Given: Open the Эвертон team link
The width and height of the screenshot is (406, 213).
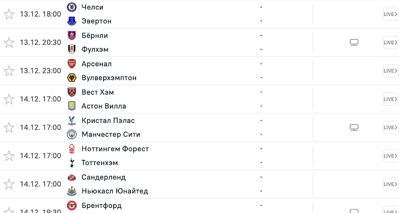Looking at the screenshot, I should (96, 21).
